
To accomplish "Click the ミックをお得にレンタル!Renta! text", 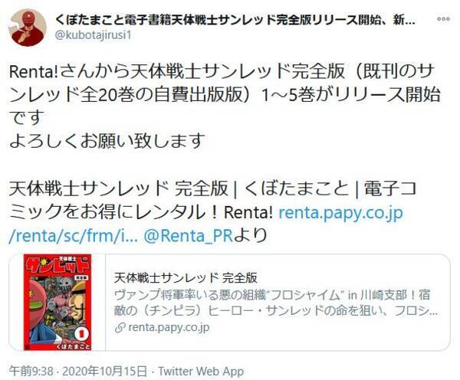I will coord(141,211).
